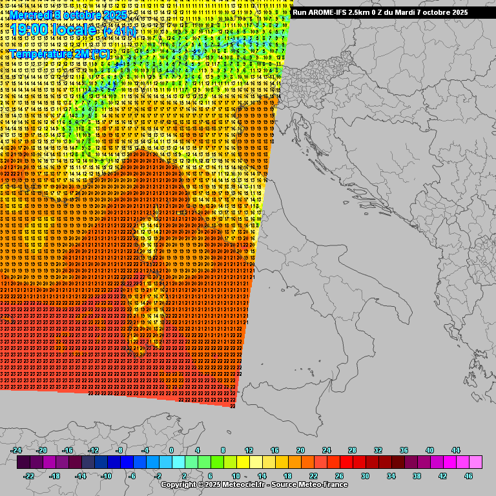Image resolution: width=496 pixels, height=496 pixels.
Task: Click the "19:00 locale (+41h)" time label
Action: tap(74, 30)
